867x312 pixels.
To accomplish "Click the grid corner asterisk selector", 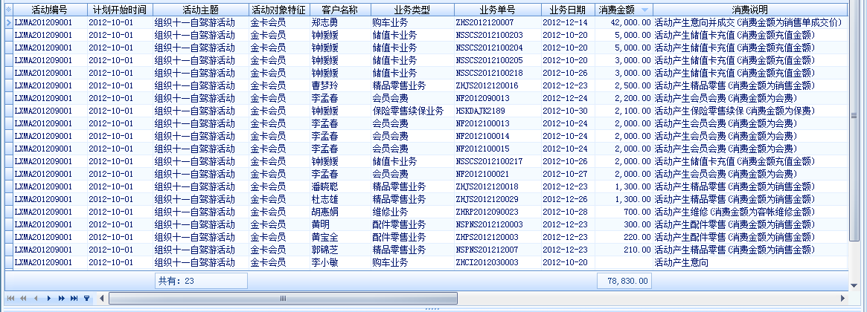I will click(x=8, y=10).
